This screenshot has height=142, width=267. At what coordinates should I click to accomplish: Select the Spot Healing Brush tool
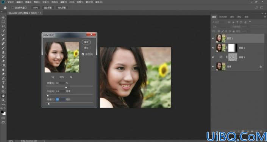(3, 44)
